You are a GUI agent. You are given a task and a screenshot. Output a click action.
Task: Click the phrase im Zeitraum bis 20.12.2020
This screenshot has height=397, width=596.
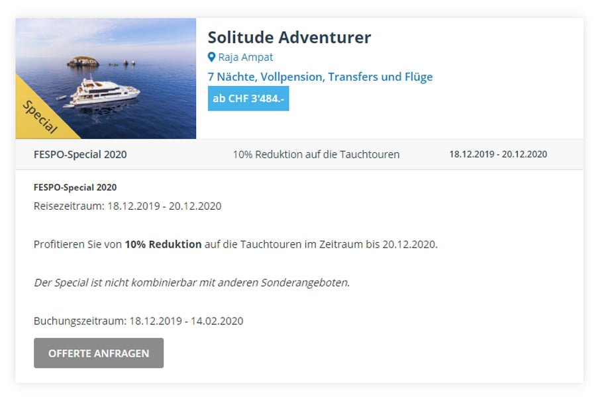377,244
